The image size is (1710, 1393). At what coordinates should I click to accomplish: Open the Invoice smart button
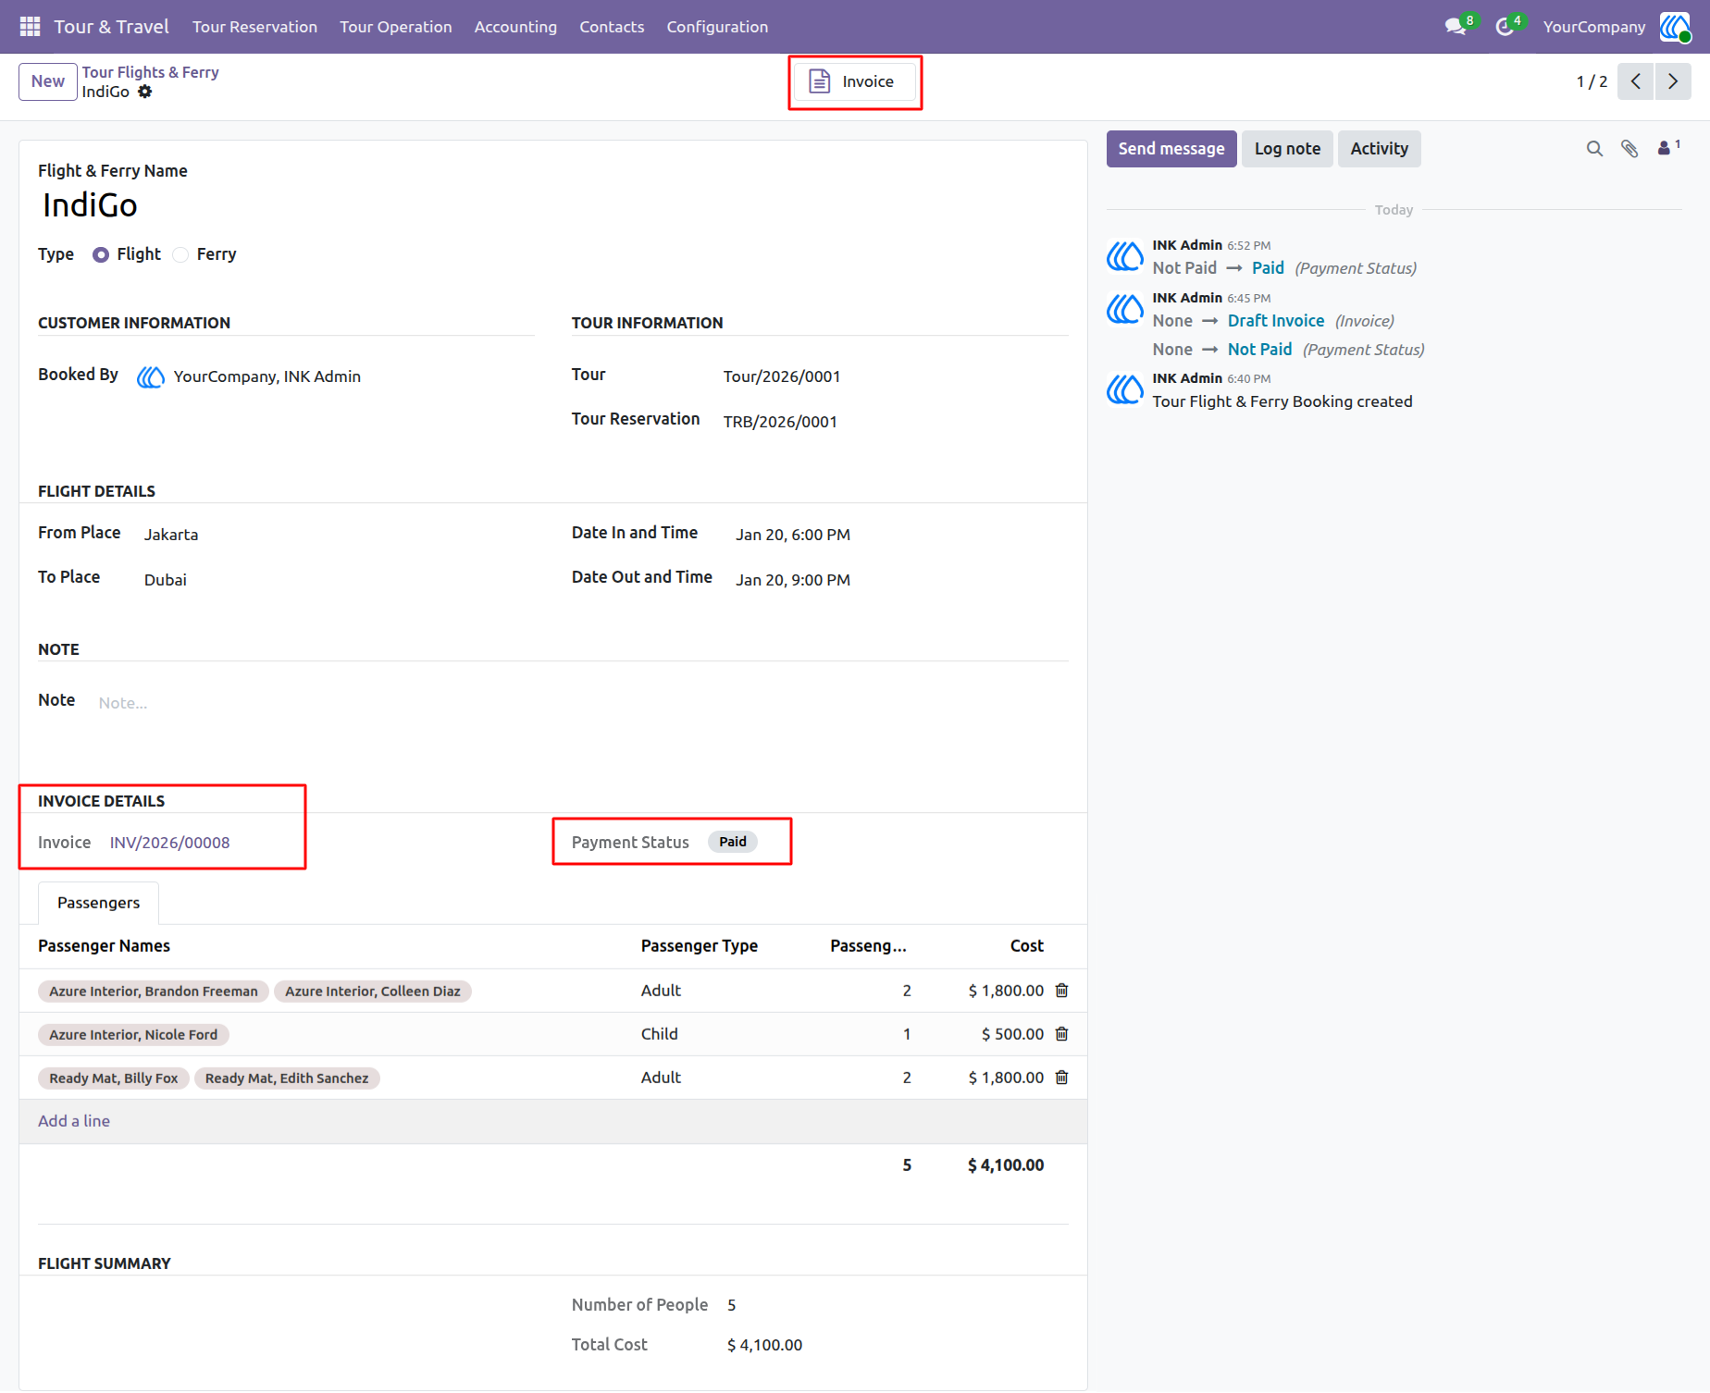855,81
